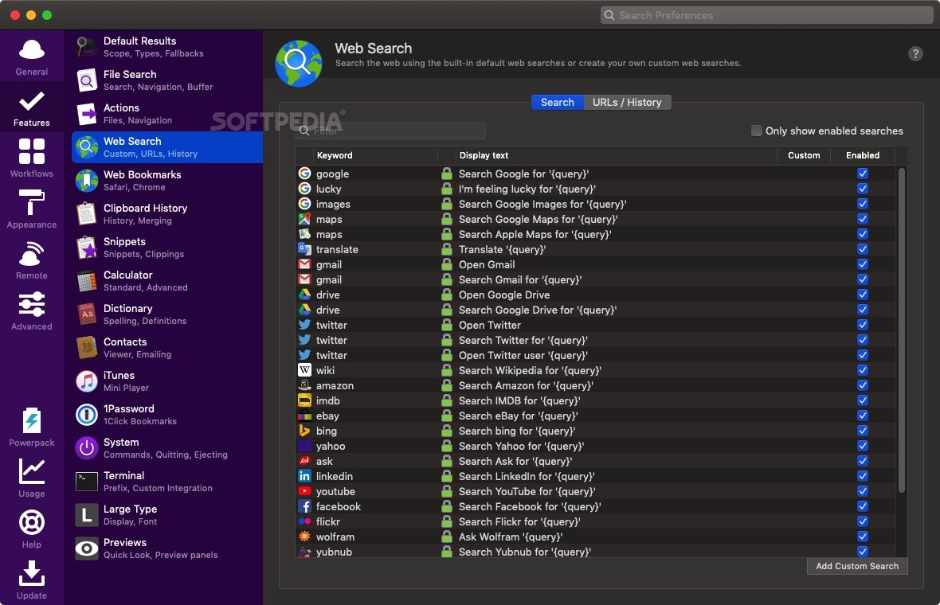Open the iTunes Mini Player feature
940x605 pixels.
click(166, 381)
